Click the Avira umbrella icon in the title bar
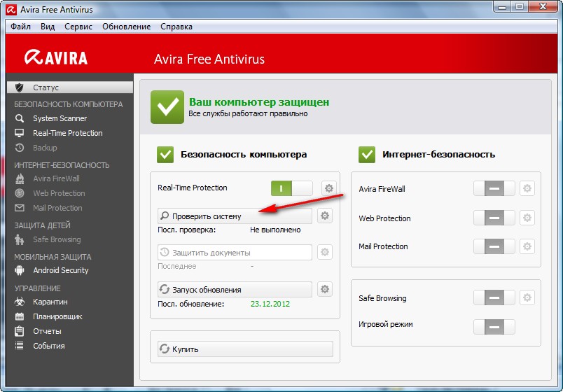563x392 pixels. click(11, 10)
